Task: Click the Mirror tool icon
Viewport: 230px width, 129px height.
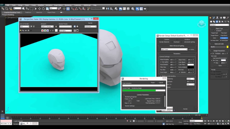Action: click(107, 9)
